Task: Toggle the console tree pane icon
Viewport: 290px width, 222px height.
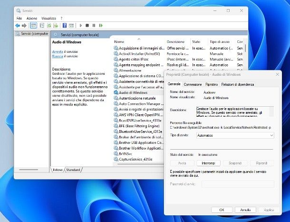Action: coord(33,25)
